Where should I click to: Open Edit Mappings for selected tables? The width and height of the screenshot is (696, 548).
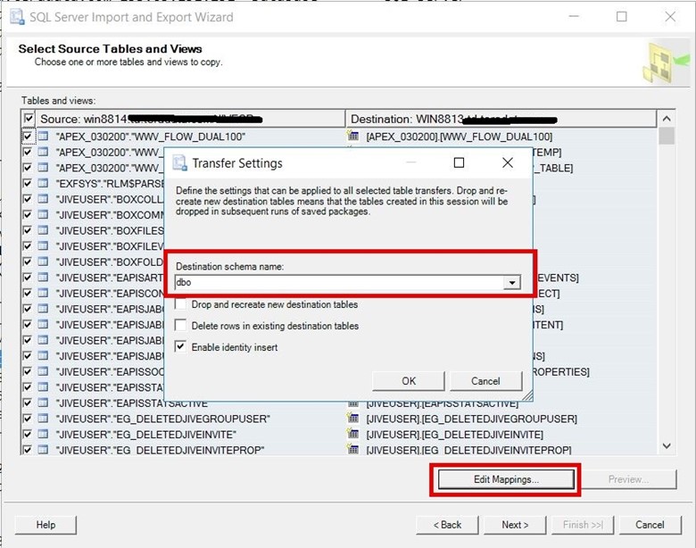point(506,479)
